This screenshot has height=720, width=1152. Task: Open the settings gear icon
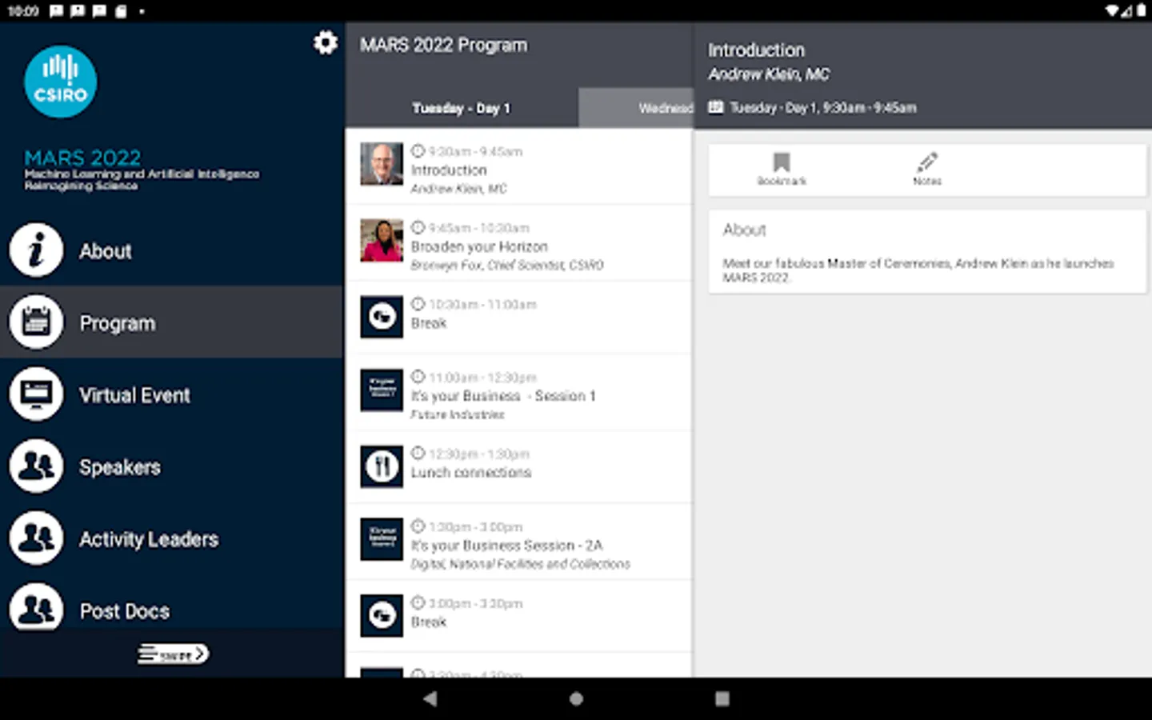coord(325,42)
